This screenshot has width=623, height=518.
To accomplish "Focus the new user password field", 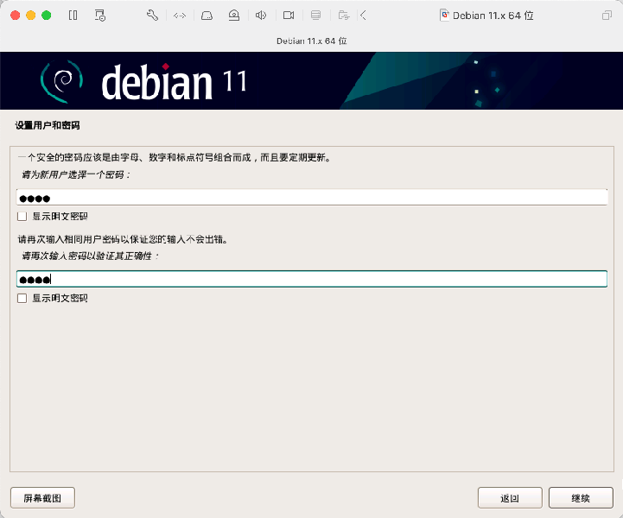I will tap(312, 198).
